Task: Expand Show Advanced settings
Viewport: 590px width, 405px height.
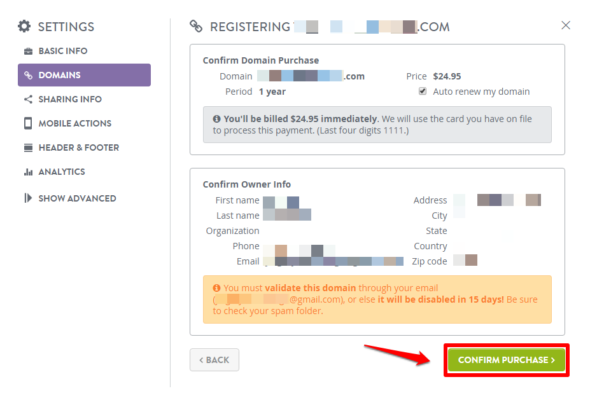Action: click(x=70, y=198)
